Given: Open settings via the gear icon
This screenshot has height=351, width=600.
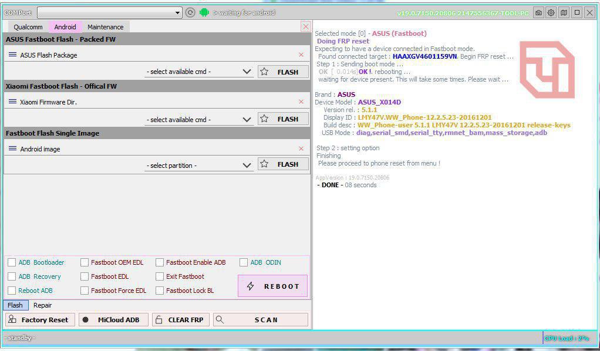Looking at the screenshot, I should click(551, 13).
